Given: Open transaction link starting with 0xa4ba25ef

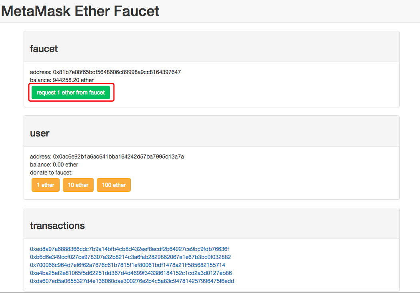Looking at the screenshot, I should (x=131, y=273).
